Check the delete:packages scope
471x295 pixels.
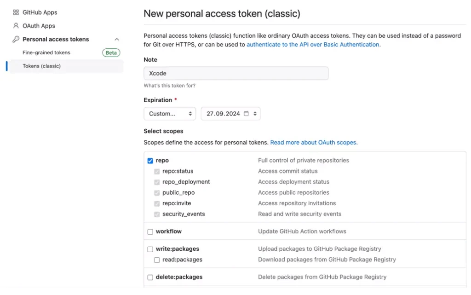click(x=150, y=277)
